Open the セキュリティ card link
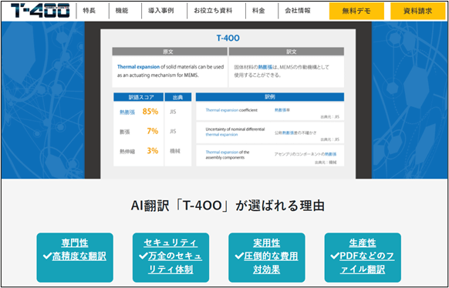 coord(170,257)
